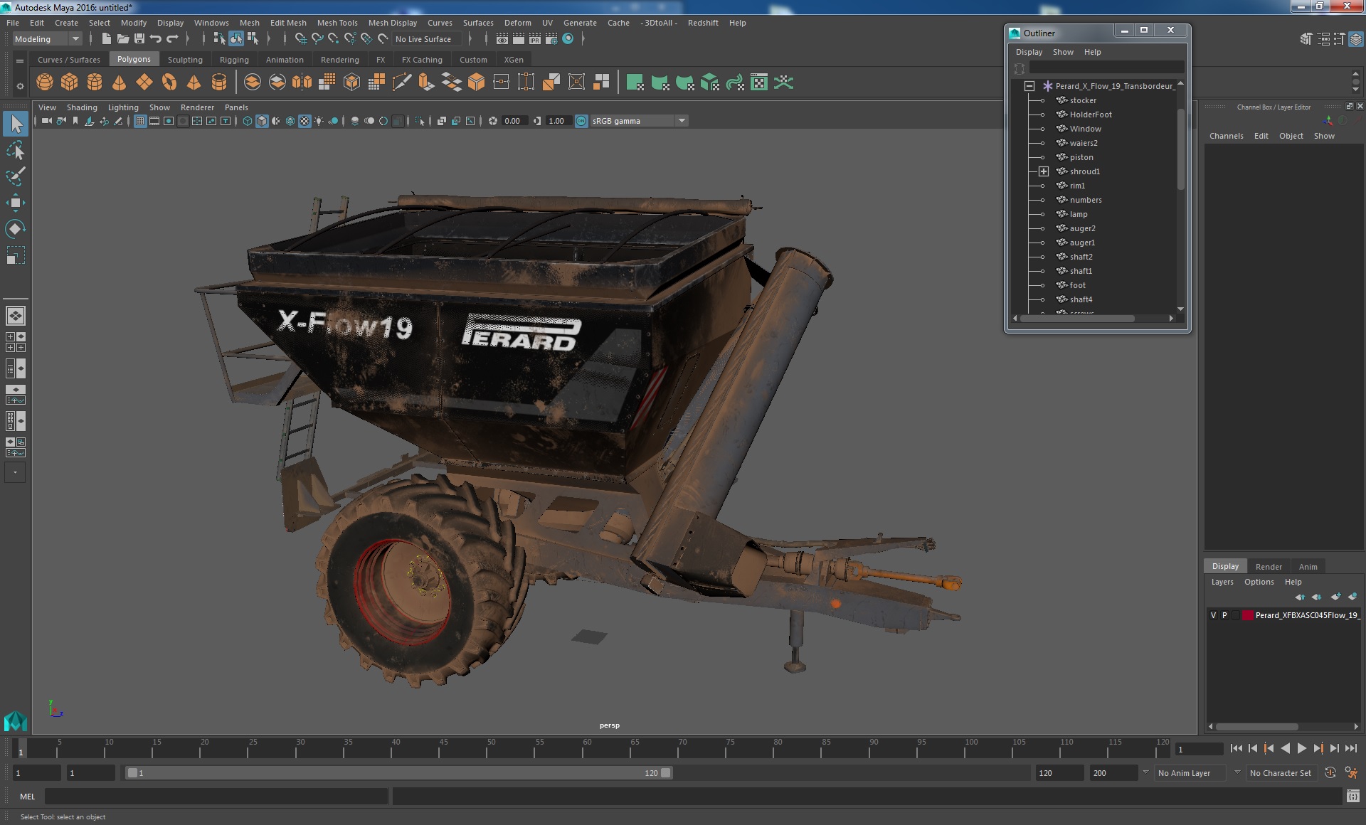Screen dimensions: 1366x825
Task: Open the Script Editor icon
Action: (1352, 796)
